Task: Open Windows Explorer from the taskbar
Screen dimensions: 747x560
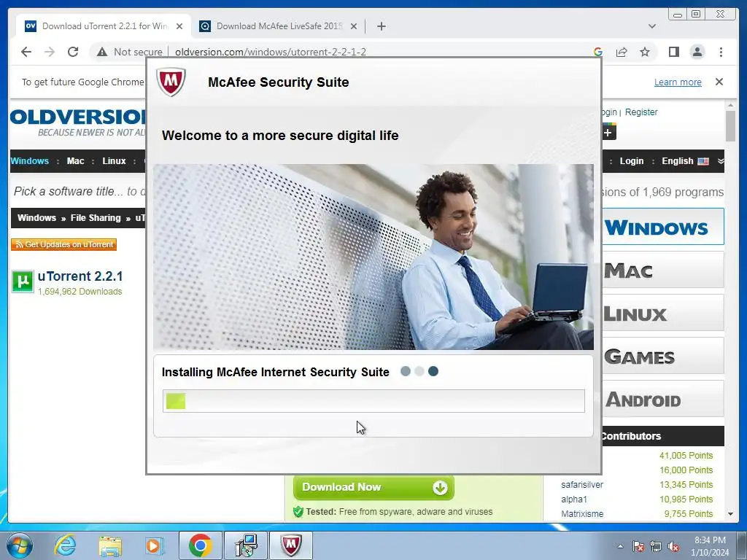Action: point(110,545)
